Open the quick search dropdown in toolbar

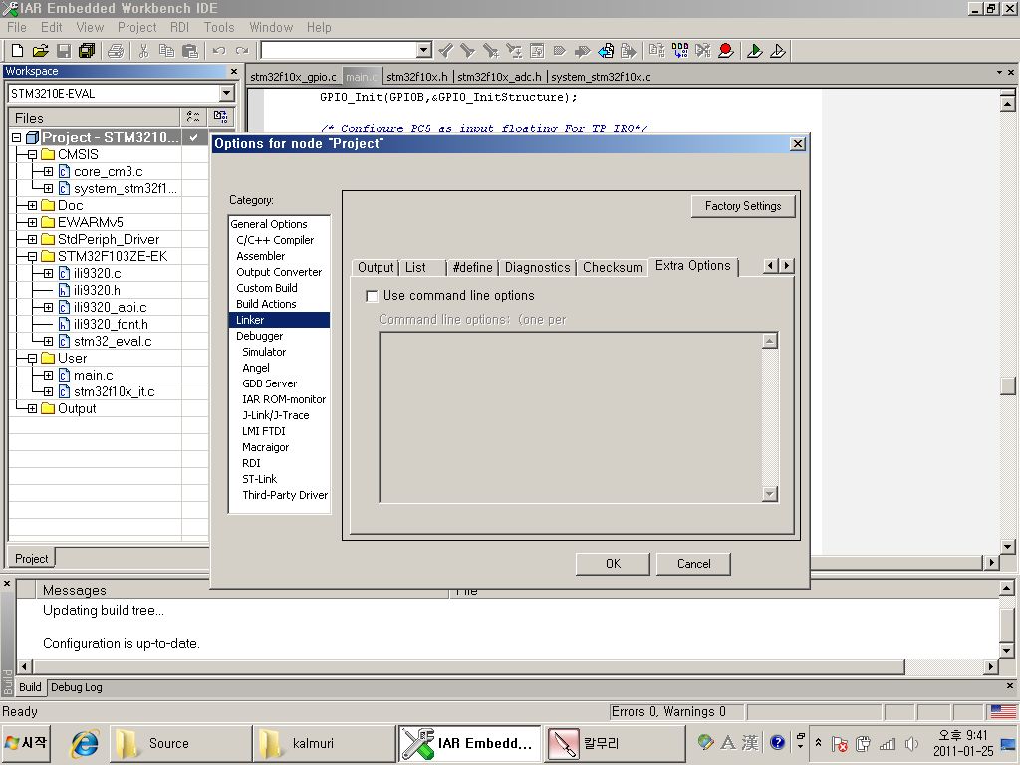click(x=423, y=50)
